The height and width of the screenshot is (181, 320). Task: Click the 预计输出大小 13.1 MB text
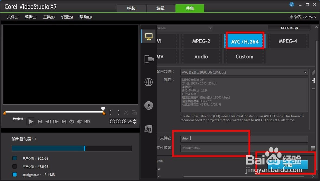click(39, 175)
